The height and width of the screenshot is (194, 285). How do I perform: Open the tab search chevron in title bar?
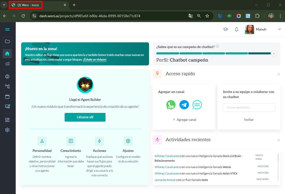4,5
